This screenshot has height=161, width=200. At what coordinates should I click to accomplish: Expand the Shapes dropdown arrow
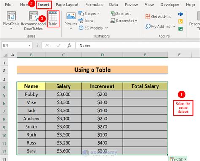[x=98, y=13]
